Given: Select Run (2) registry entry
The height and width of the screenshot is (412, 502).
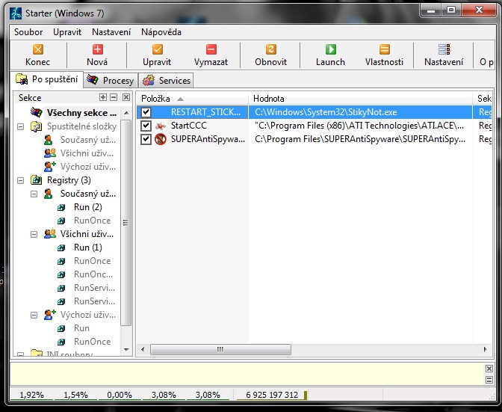Looking at the screenshot, I should (x=87, y=207).
